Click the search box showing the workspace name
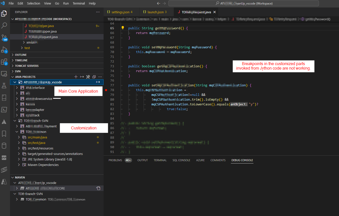339x216 pixels. tap(243, 3)
